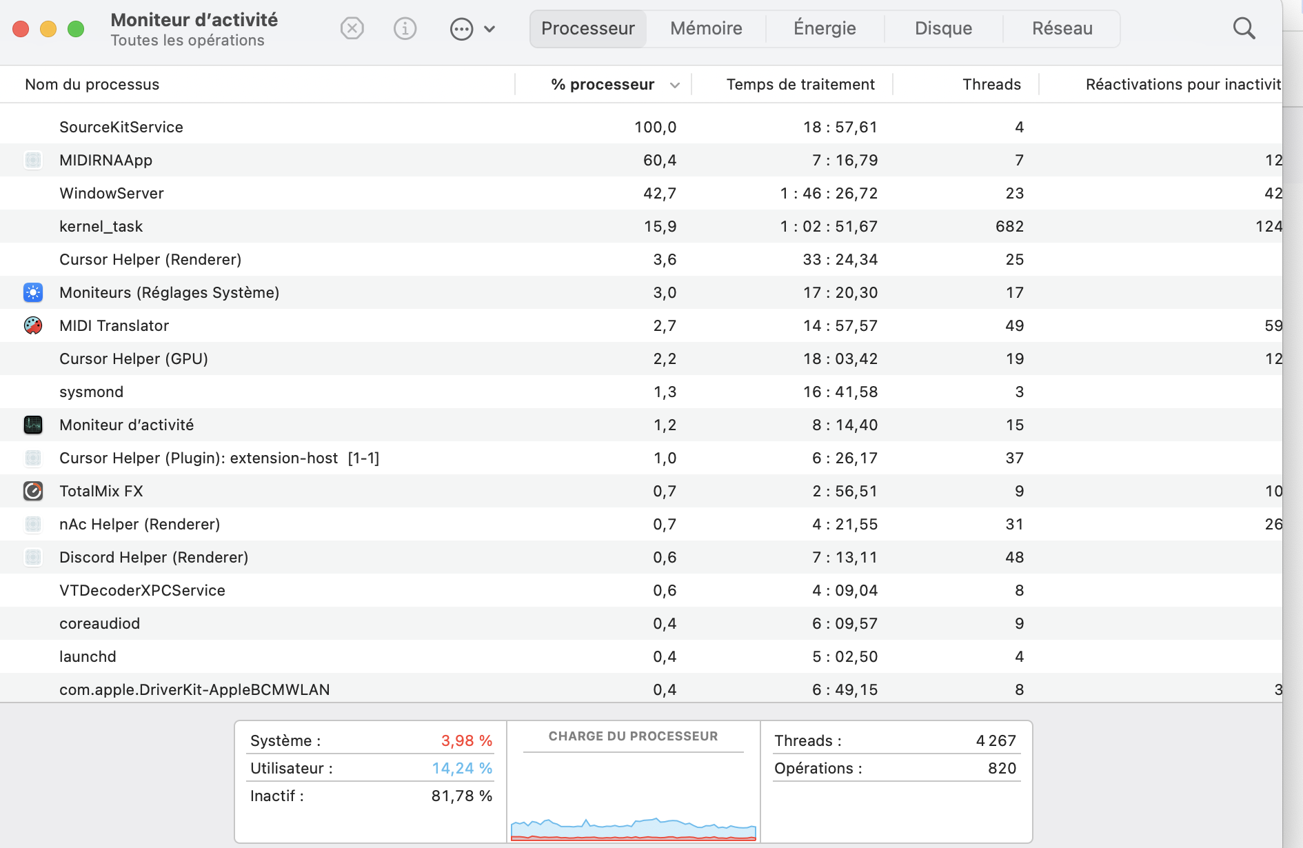The width and height of the screenshot is (1303, 848).
Task: Toggle sort order on % processeur column
Action: click(603, 85)
